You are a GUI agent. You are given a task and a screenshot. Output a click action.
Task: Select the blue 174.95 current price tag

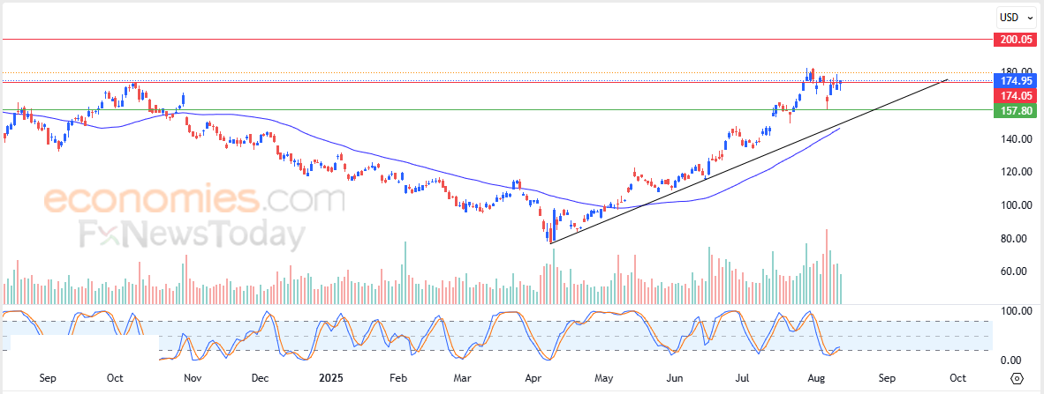(x=1014, y=81)
